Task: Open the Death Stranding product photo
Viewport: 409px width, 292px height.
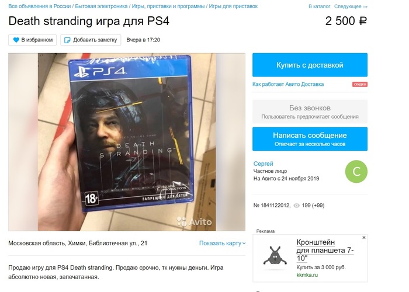Action: [x=127, y=142]
